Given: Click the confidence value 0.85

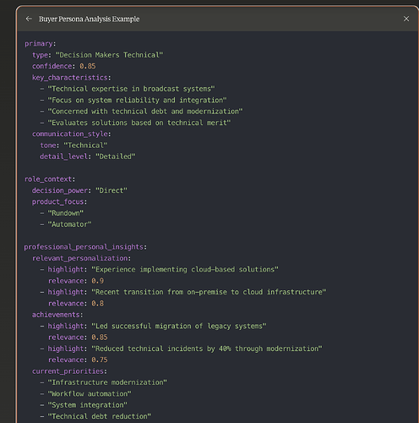Looking at the screenshot, I should (88, 66).
